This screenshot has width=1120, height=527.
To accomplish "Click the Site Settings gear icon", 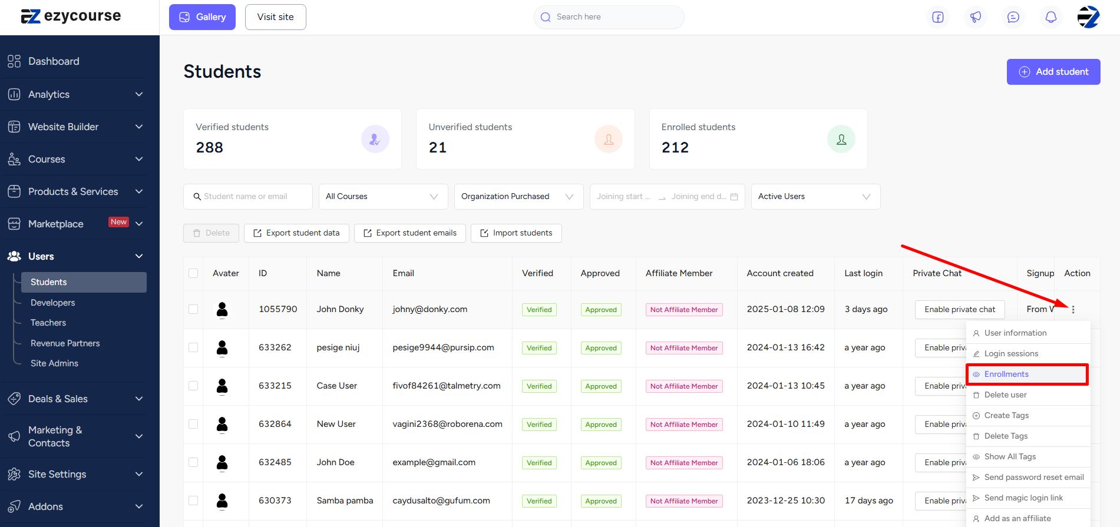I will click(14, 474).
